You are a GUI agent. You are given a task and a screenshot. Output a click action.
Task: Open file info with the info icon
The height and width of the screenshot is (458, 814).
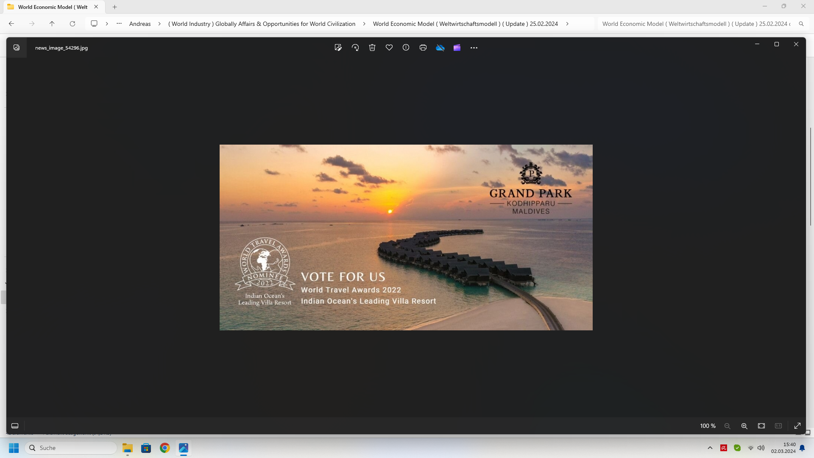point(406,47)
